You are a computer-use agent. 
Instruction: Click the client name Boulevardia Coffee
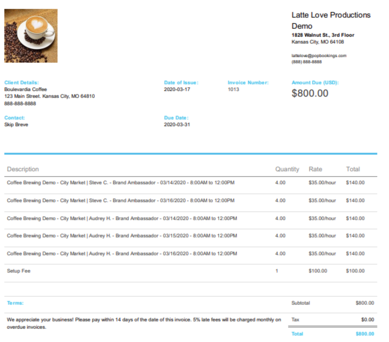[26, 89]
